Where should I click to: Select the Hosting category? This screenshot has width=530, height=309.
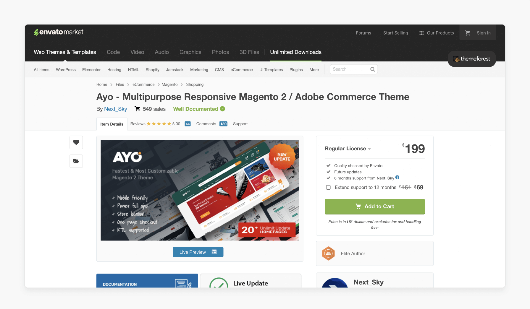[114, 70]
